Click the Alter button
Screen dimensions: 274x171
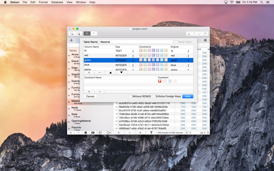[x=188, y=96]
